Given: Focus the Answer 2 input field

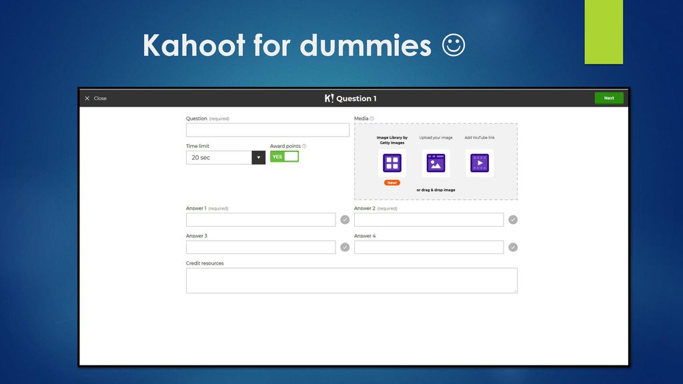Looking at the screenshot, I should [x=429, y=220].
